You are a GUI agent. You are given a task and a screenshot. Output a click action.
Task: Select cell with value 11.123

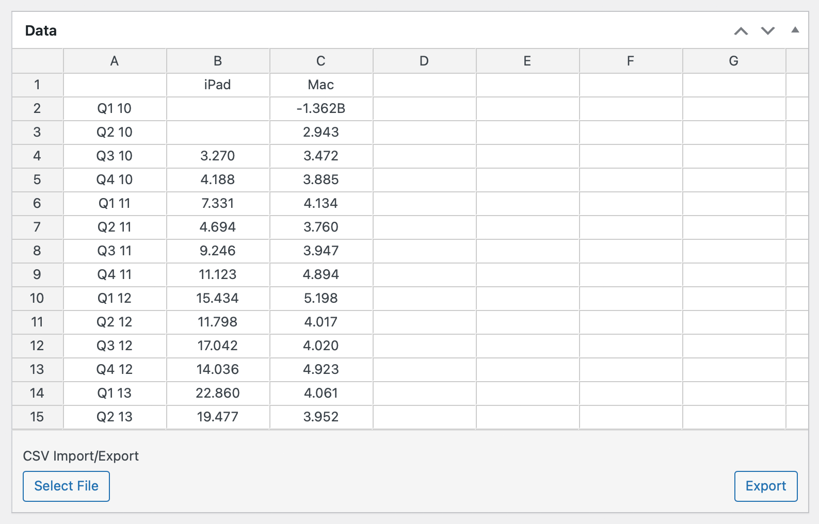tap(218, 274)
